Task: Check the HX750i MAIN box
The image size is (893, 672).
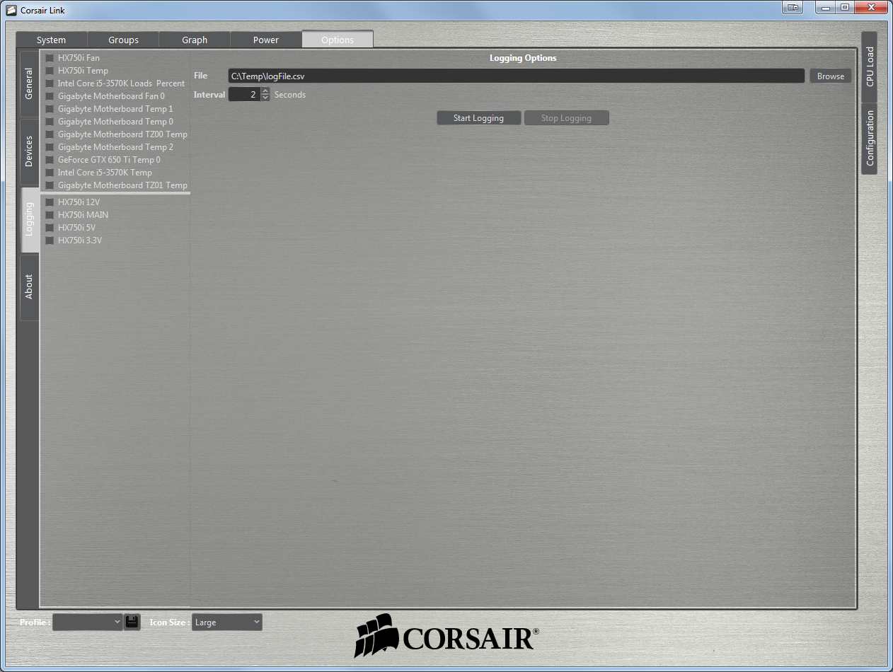Action: (x=50, y=215)
